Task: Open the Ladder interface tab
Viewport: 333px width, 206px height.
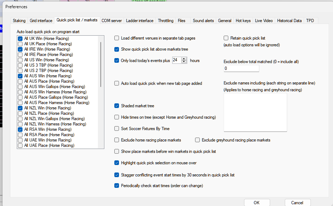Action: (140, 21)
